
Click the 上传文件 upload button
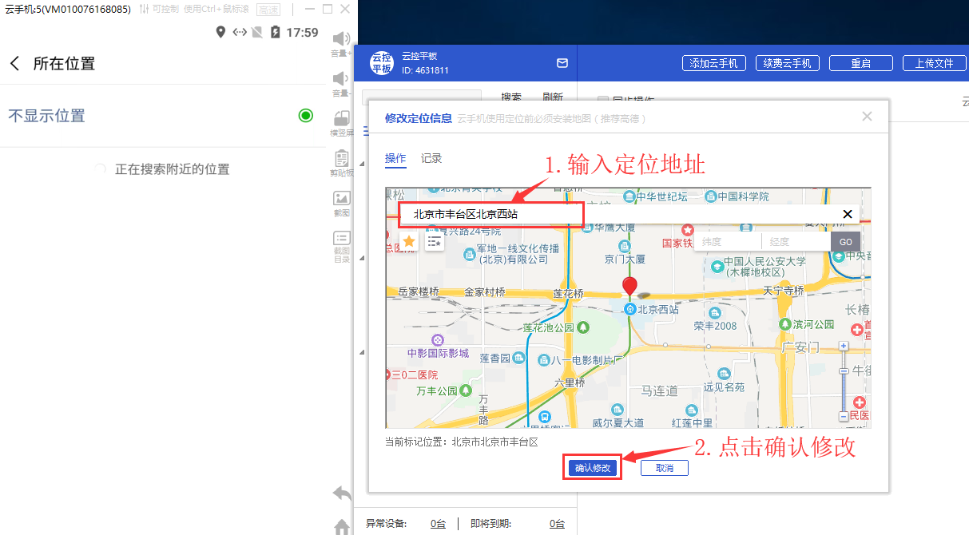click(x=934, y=63)
